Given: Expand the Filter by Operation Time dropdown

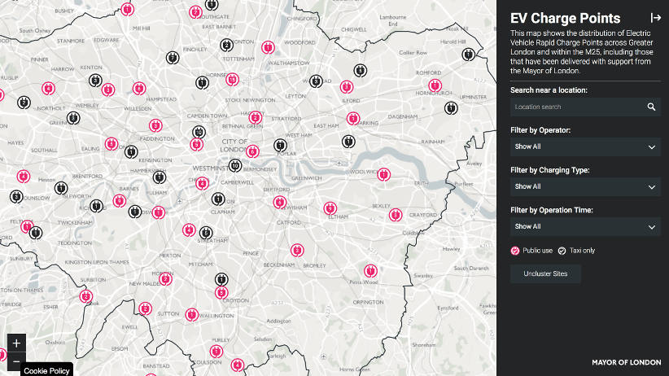Looking at the screenshot, I should [x=584, y=227].
